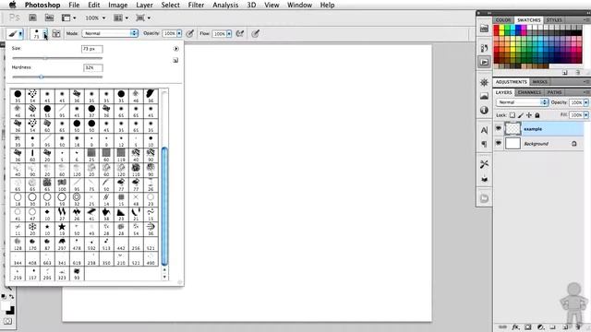The image size is (591, 332).
Task: Toggle lock image pixels brush icon
Action: (521, 115)
